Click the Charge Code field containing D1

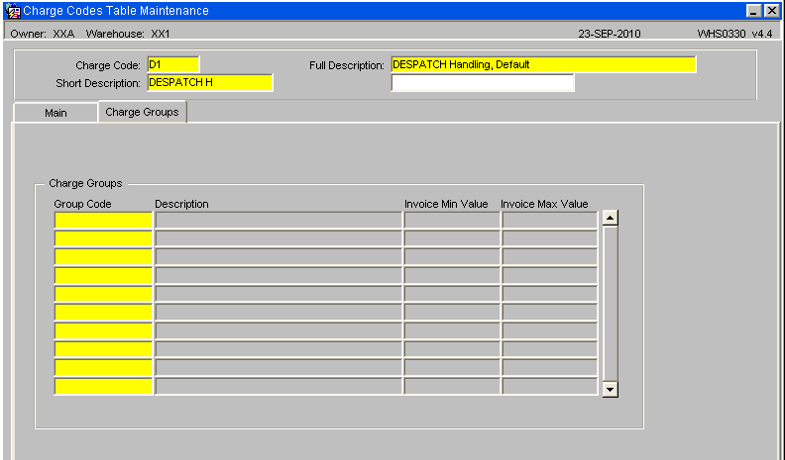click(173, 64)
